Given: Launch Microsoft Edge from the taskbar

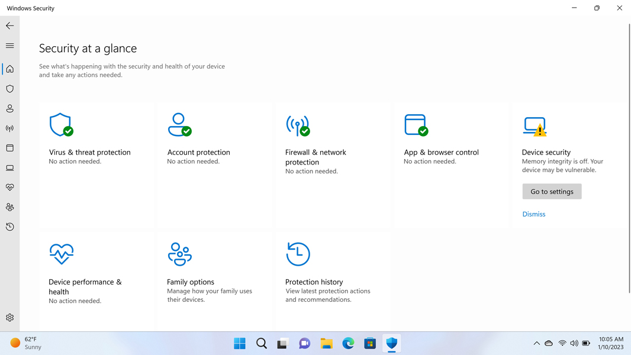Looking at the screenshot, I should [348, 343].
